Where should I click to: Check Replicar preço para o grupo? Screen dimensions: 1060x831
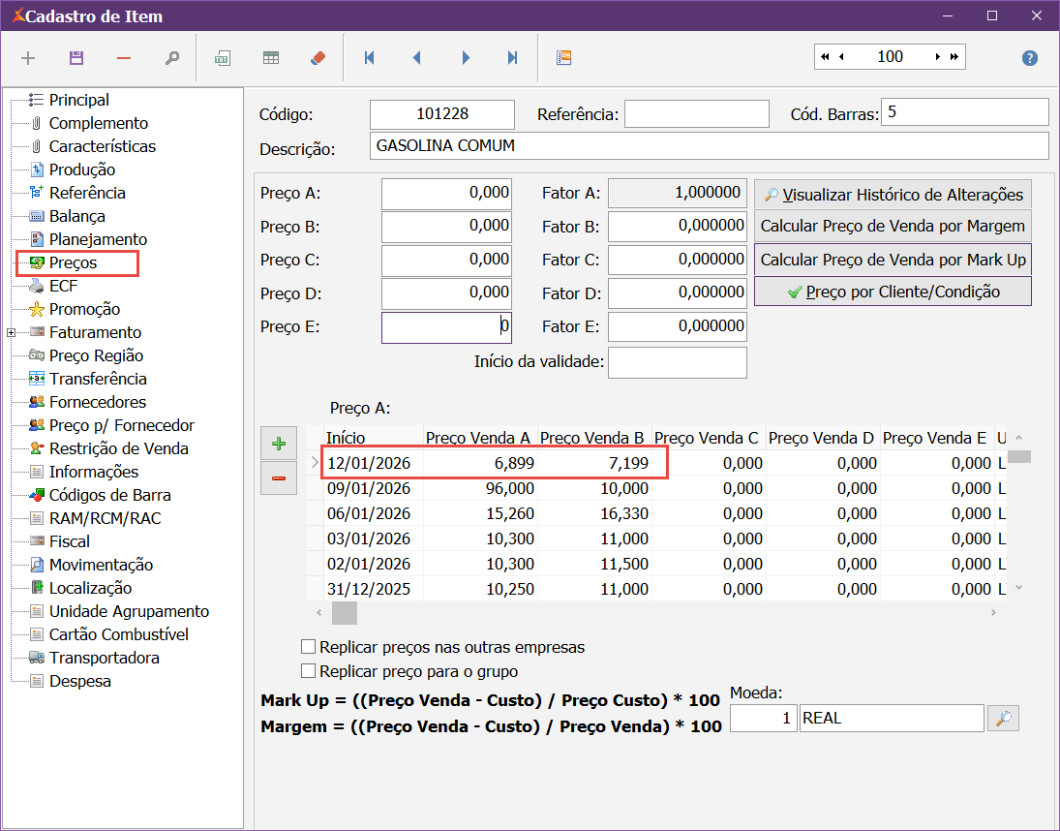tap(309, 671)
